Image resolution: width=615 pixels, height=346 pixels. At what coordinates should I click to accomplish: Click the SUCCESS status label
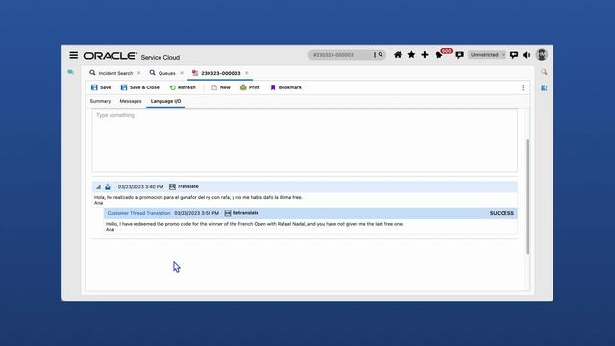point(502,213)
